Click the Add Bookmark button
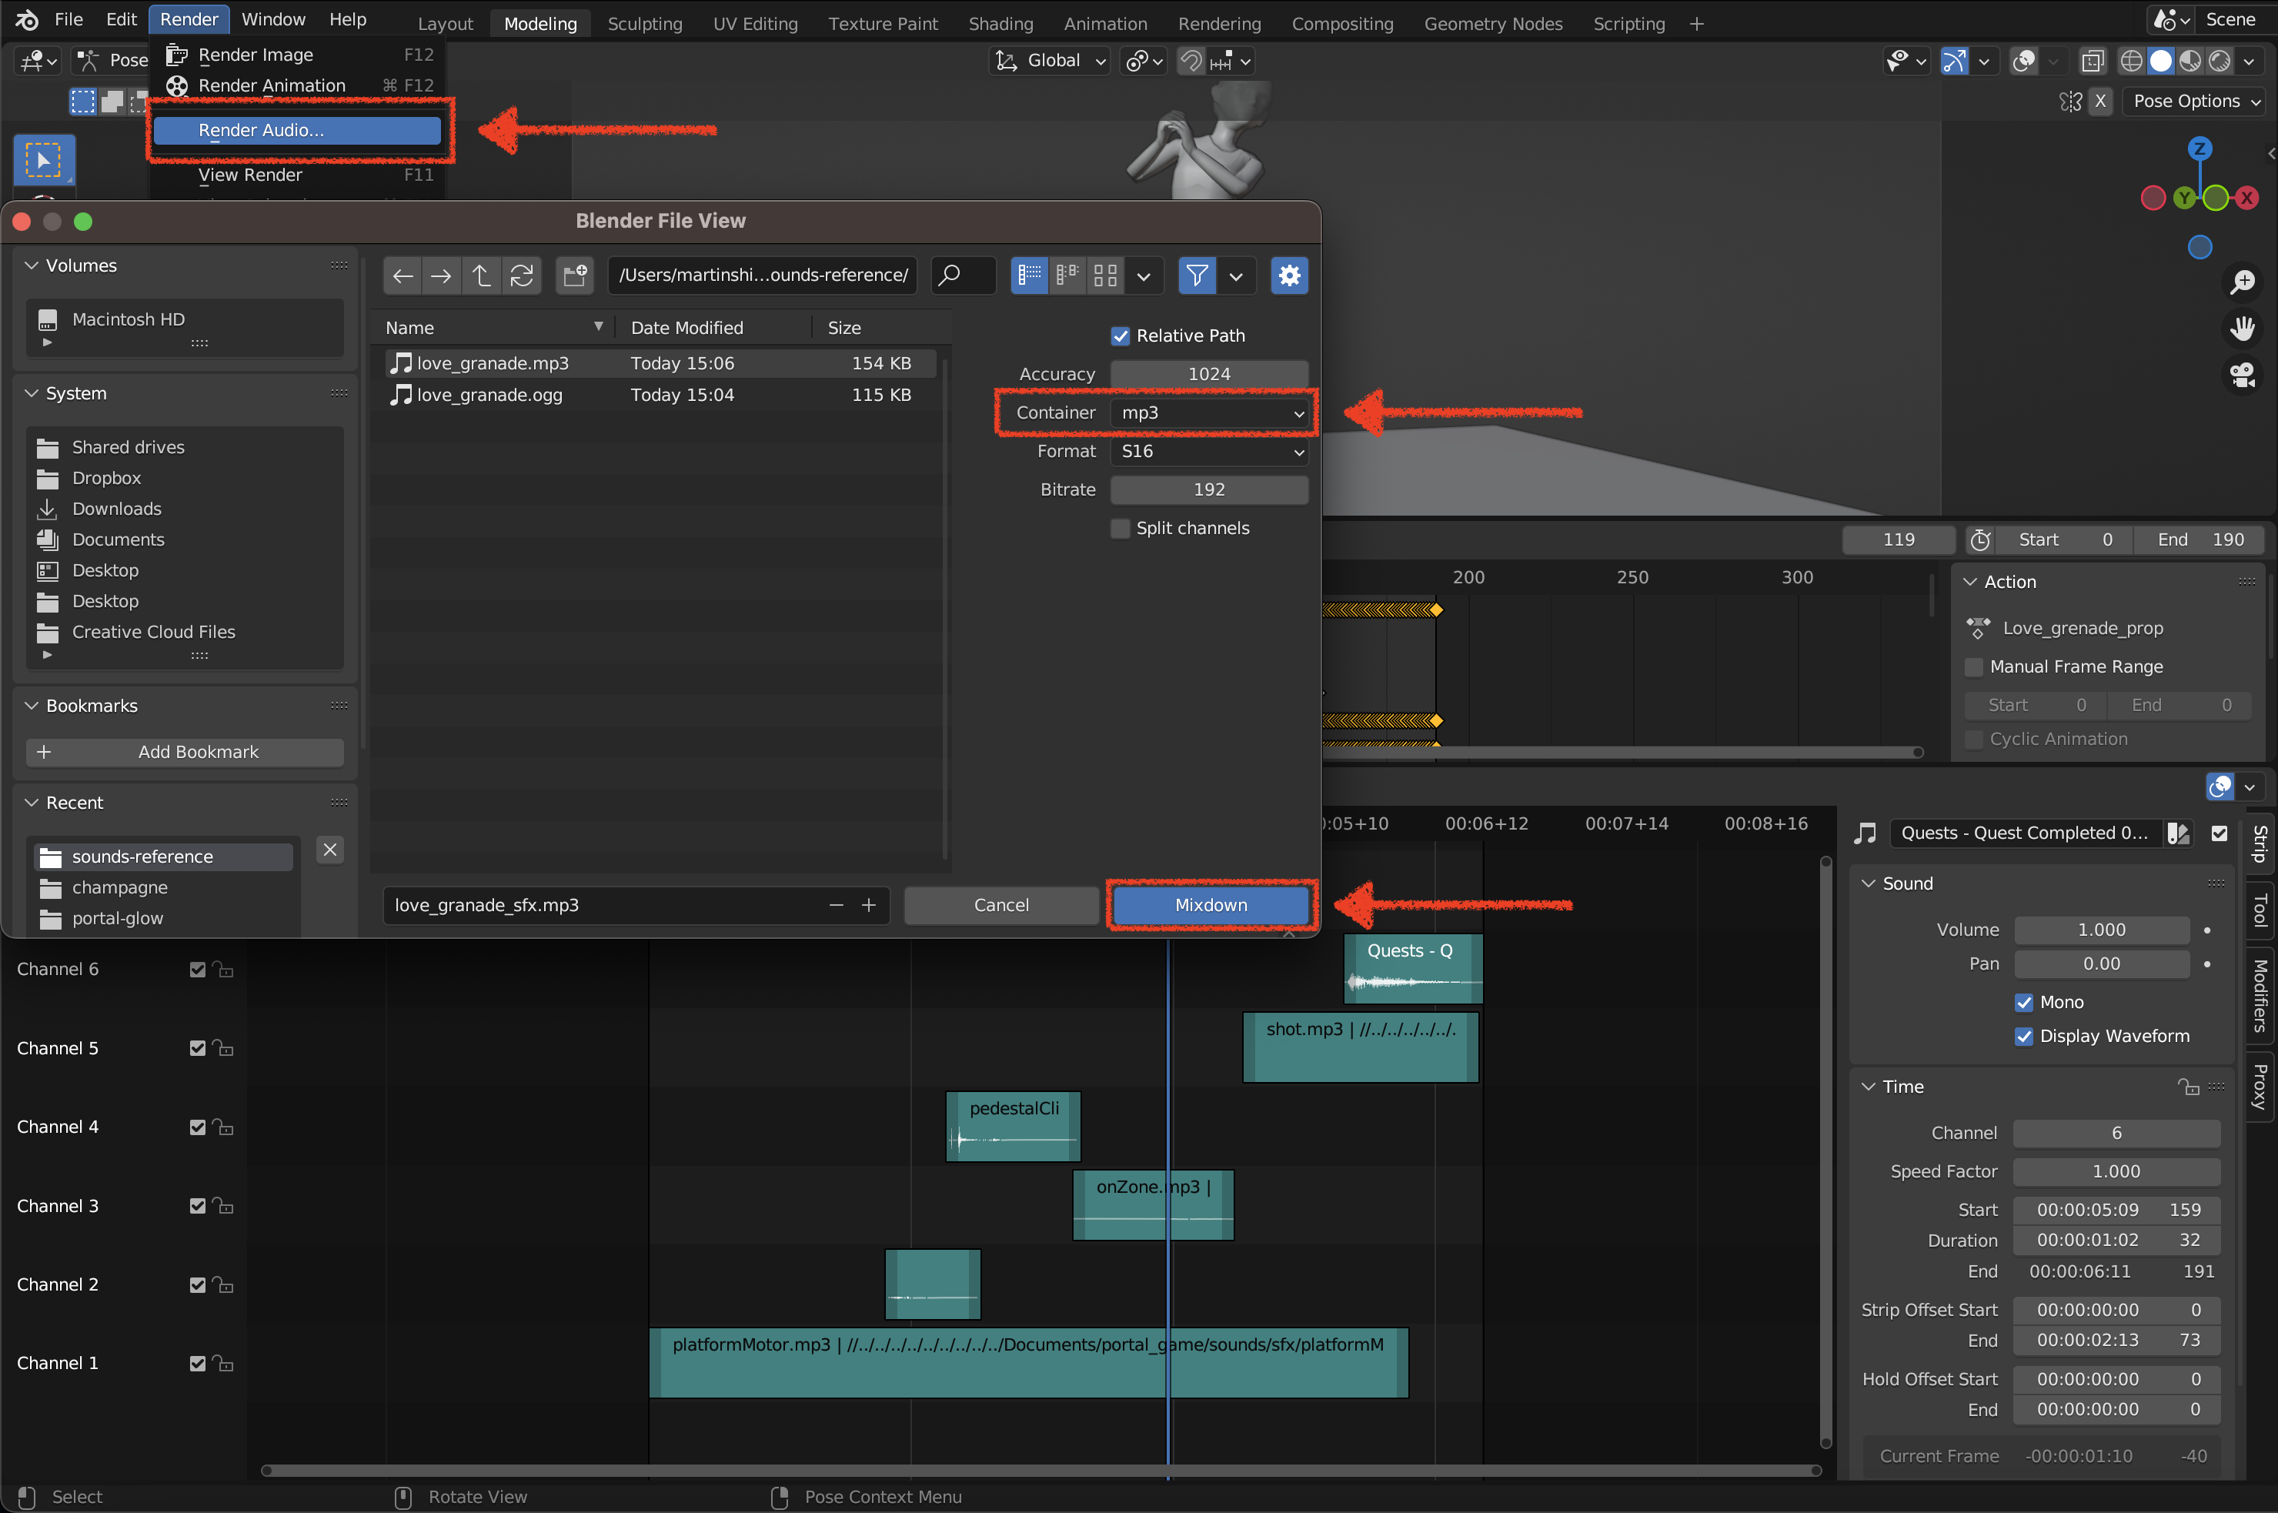The width and height of the screenshot is (2278, 1513). point(185,753)
